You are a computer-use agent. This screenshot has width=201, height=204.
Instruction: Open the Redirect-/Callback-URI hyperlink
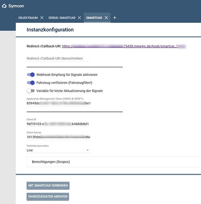[x=124, y=47]
